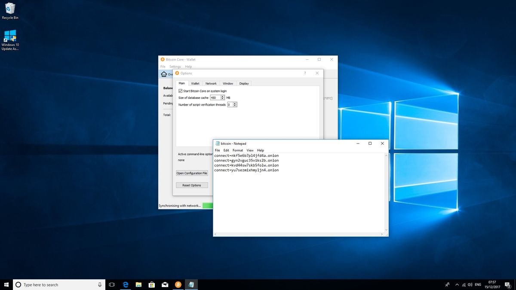
Task: Open Bitcoin Core from the taskbar
Action: click(x=178, y=284)
